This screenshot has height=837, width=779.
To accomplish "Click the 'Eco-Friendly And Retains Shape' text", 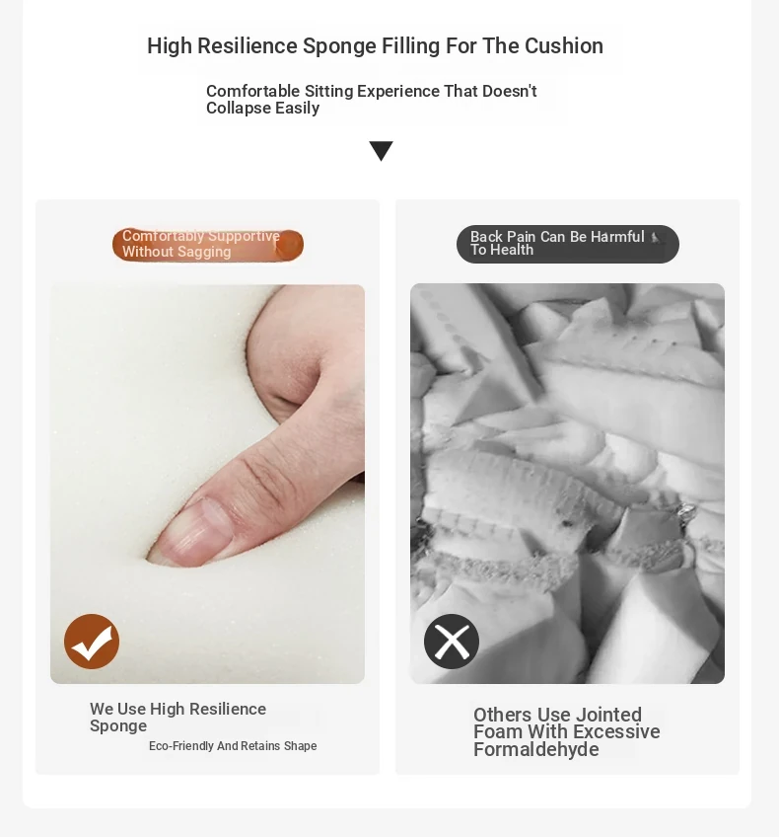I will (x=233, y=746).
